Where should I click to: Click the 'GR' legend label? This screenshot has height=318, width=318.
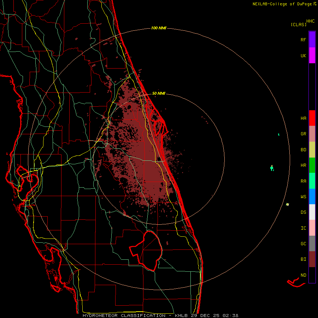[303, 134]
